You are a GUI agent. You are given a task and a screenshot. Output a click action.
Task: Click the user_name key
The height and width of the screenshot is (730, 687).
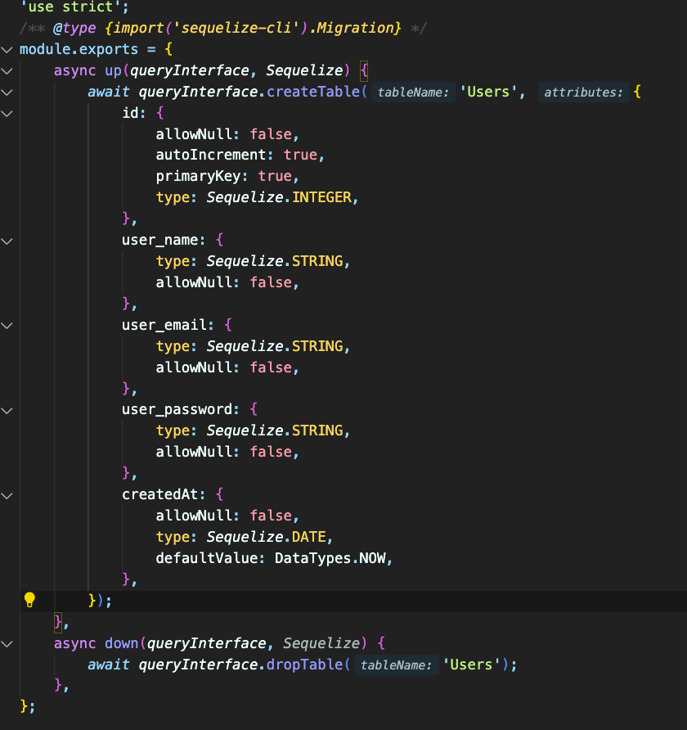160,241
